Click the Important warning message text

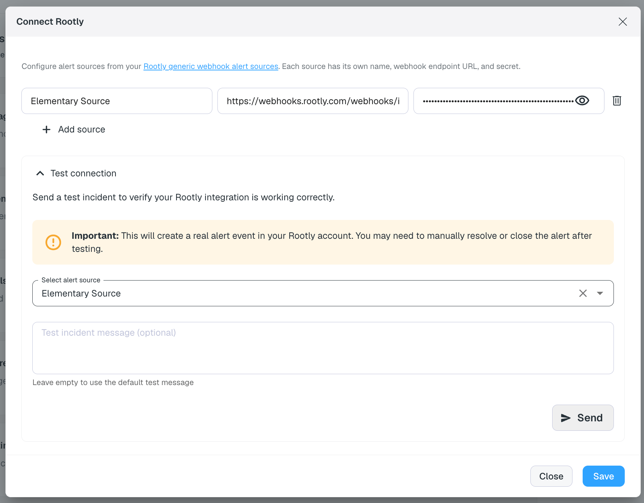[x=332, y=242]
